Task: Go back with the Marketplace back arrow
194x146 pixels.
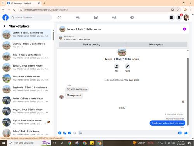Action: pyautogui.click(x=5, y=26)
